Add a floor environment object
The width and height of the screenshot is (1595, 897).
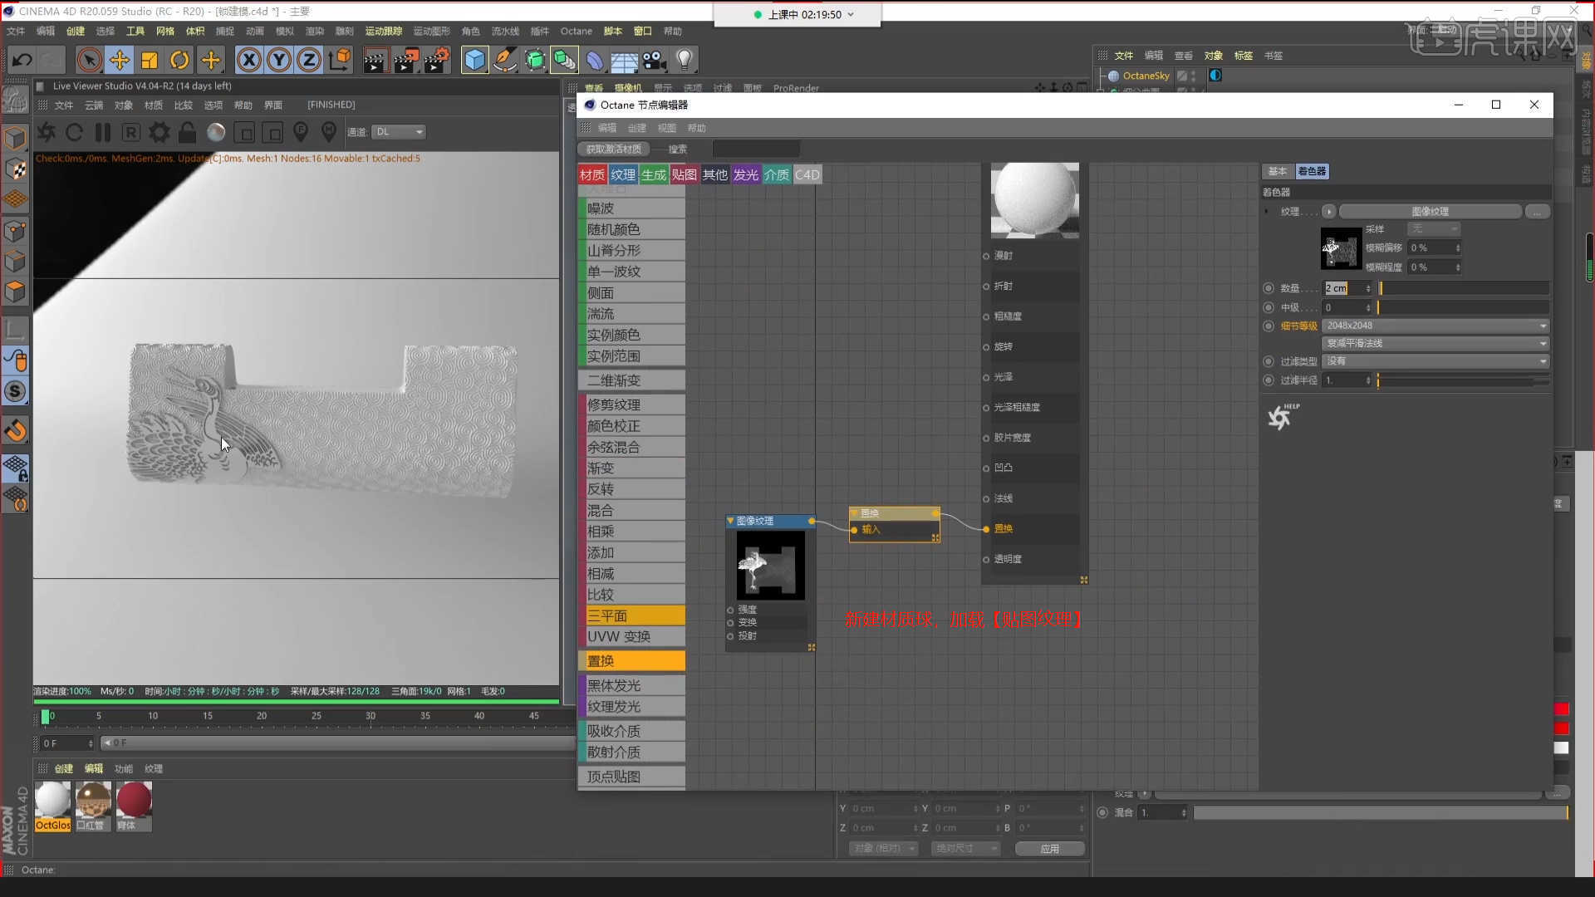point(624,60)
